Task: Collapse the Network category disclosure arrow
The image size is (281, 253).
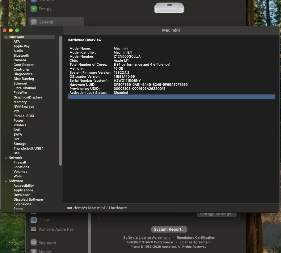Action: point(6,158)
